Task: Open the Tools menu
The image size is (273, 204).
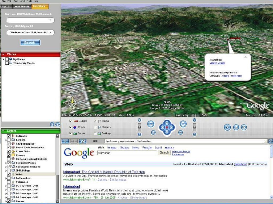Action: click(x=29, y=1)
